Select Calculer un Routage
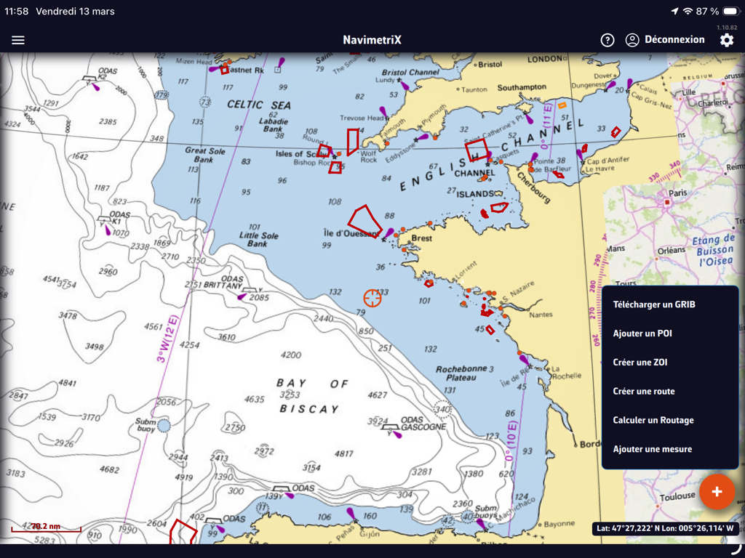This screenshot has height=558, width=745. (653, 420)
